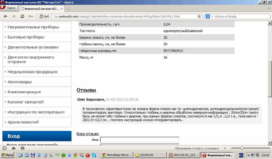This screenshot has width=272, height=159.
Task: Click the page scroll up arrow
Action: click(x=270, y=23)
